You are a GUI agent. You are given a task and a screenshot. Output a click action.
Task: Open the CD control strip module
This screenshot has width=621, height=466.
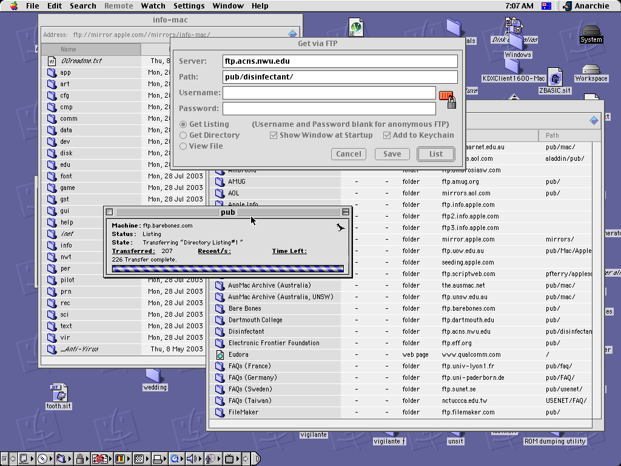tap(42, 459)
